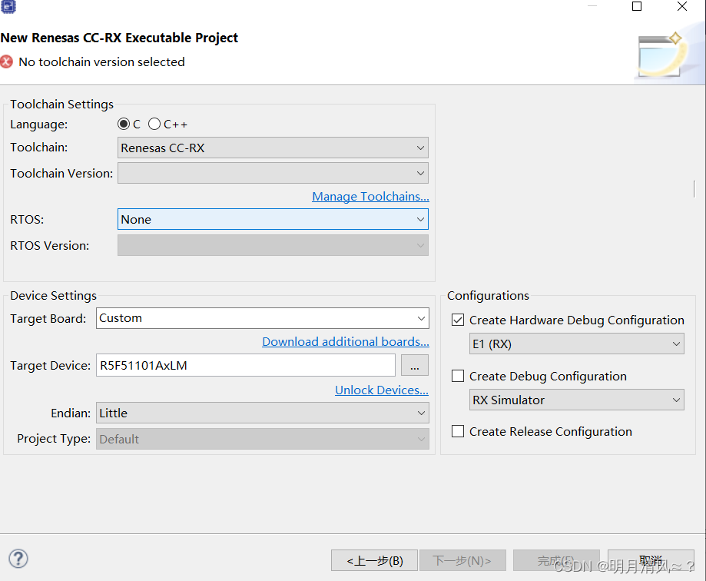Click the 'Toolchain Settings' group label
This screenshot has width=706, height=581.
pos(61,105)
